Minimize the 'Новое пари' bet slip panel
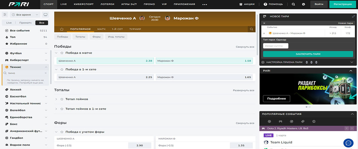Viewport: 358px width, 149px height. [x=354, y=16]
